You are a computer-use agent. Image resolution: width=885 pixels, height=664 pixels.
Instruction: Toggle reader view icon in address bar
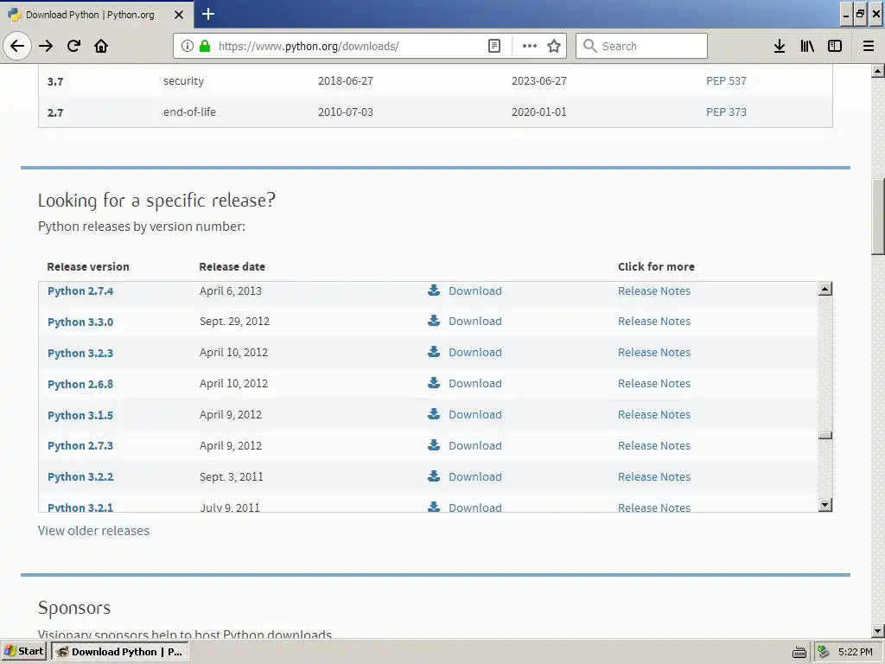click(493, 46)
